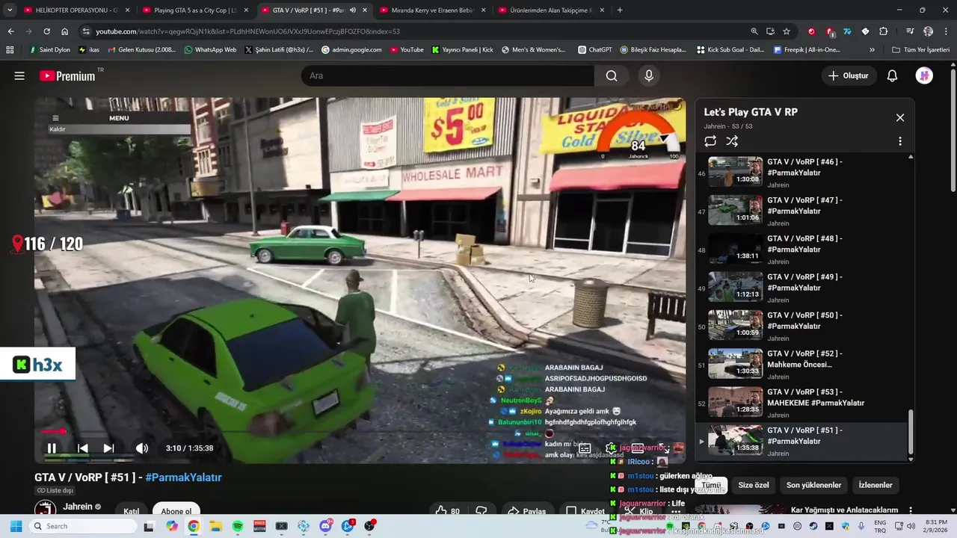Open the ChatGPT bookmark

594,50
